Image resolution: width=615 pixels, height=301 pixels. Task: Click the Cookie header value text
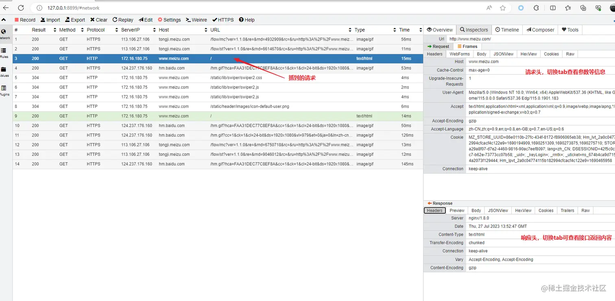(x=541, y=149)
